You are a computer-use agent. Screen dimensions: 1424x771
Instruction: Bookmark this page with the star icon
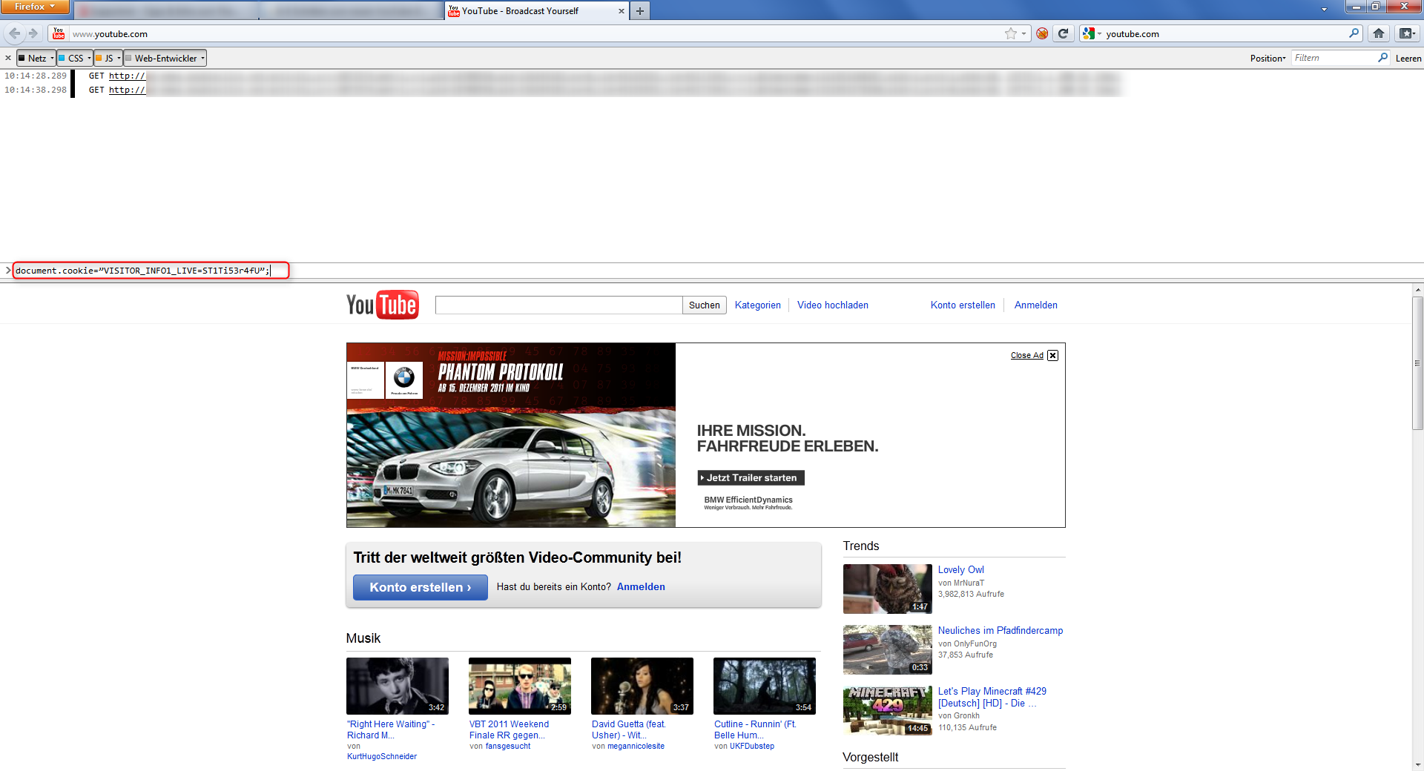click(1010, 33)
